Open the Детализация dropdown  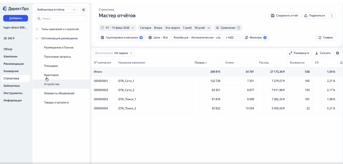(x=114, y=53)
